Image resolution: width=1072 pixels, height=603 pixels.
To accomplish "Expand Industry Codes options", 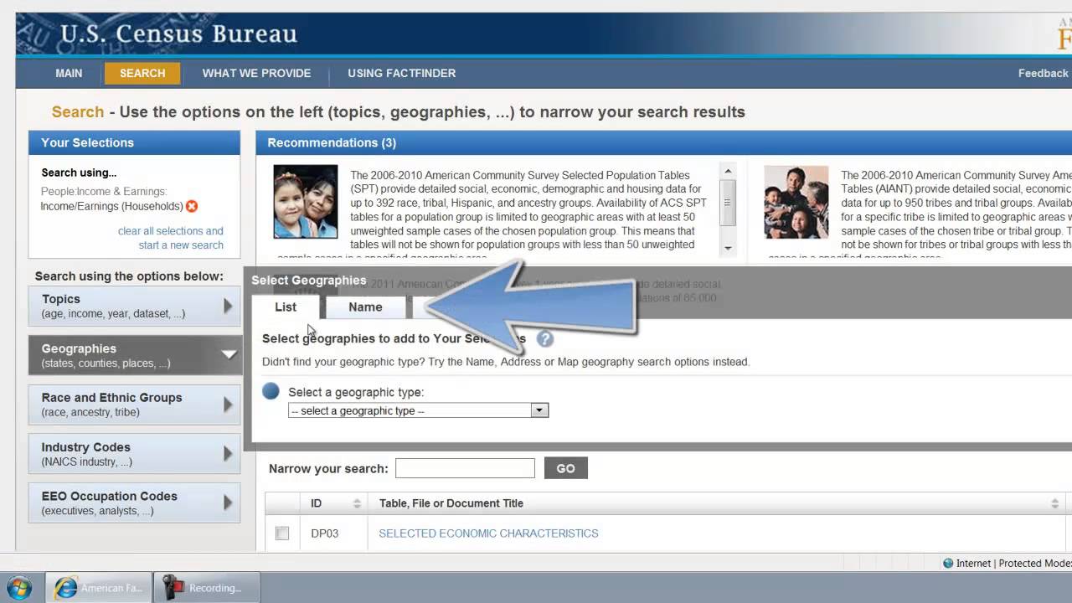I will [134, 454].
